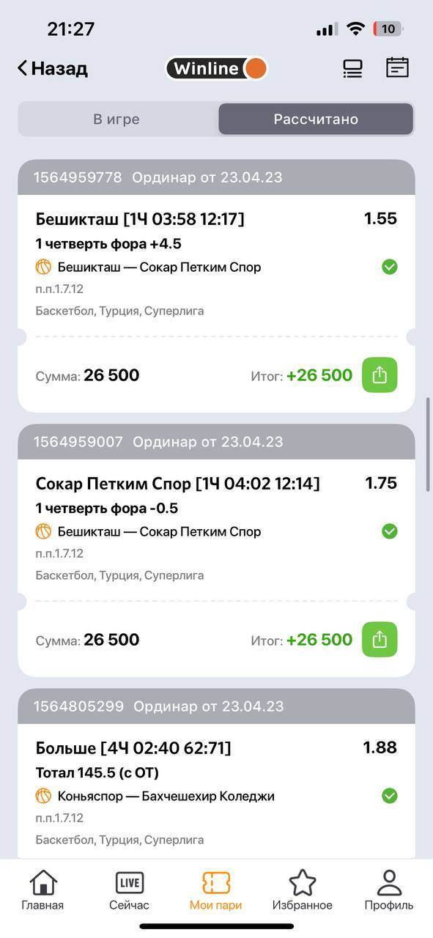The height and width of the screenshot is (938, 433).
Task: Tap the win checkmark on the Больше bet
Action: (390, 796)
